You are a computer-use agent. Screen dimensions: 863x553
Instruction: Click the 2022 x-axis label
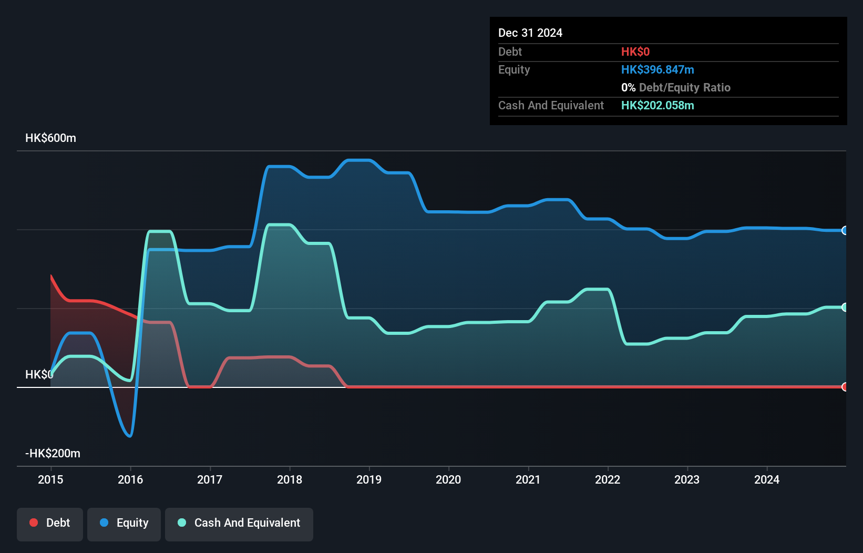click(608, 479)
